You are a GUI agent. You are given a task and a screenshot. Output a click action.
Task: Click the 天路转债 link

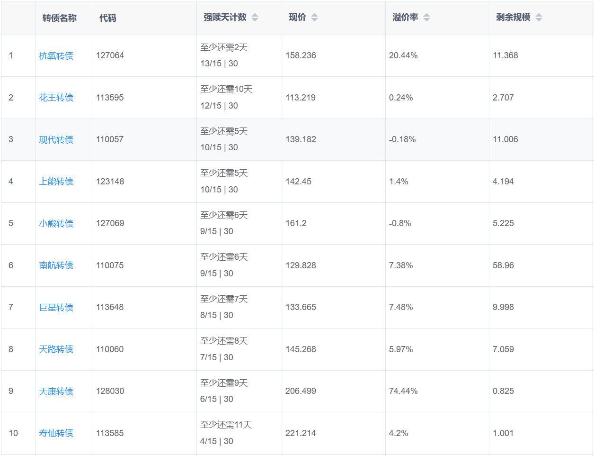pos(56,349)
